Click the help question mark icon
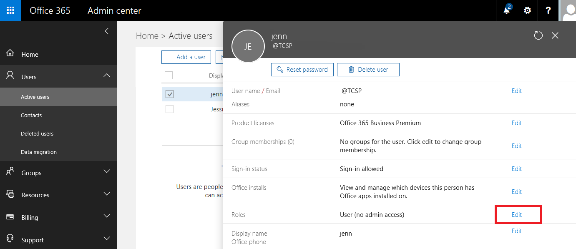Screen dimensions: 576x249 click(x=548, y=10)
